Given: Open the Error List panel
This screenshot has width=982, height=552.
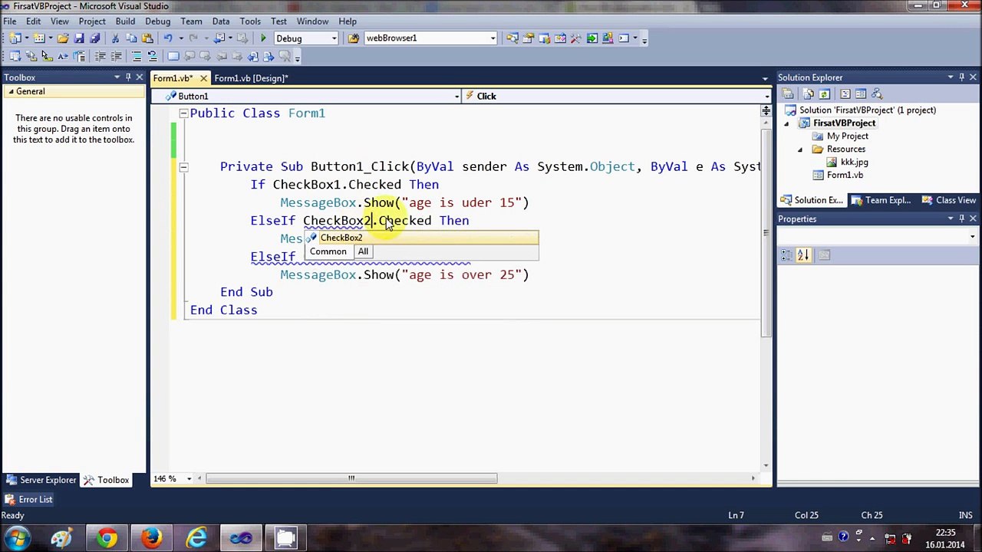Looking at the screenshot, I should 28,499.
